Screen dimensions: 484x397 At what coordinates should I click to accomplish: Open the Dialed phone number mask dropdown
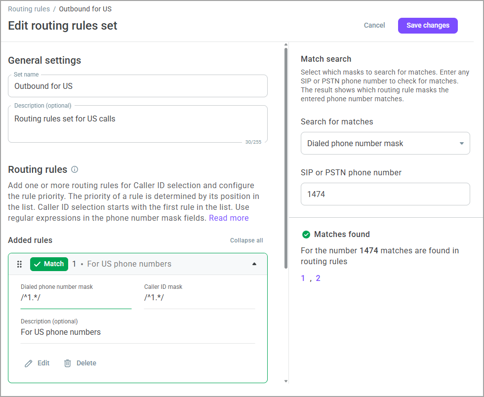385,143
